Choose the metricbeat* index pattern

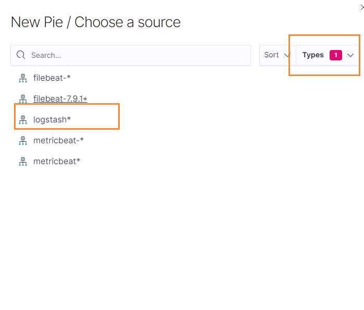click(57, 162)
